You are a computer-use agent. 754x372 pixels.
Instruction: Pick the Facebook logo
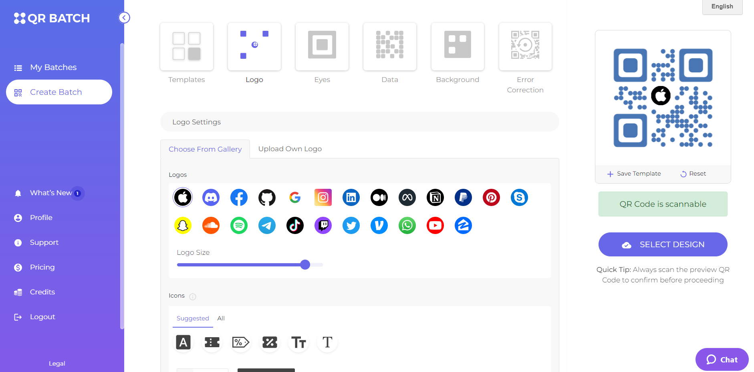tap(239, 198)
